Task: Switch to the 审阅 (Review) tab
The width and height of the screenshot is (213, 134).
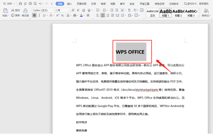Action: coord(103,4)
